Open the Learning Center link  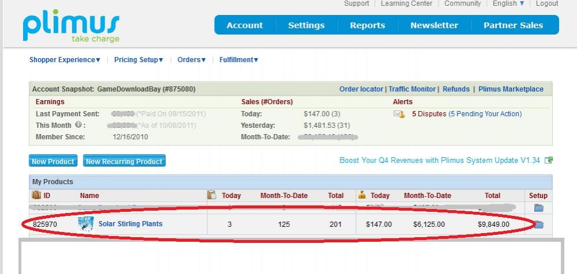point(407,3)
